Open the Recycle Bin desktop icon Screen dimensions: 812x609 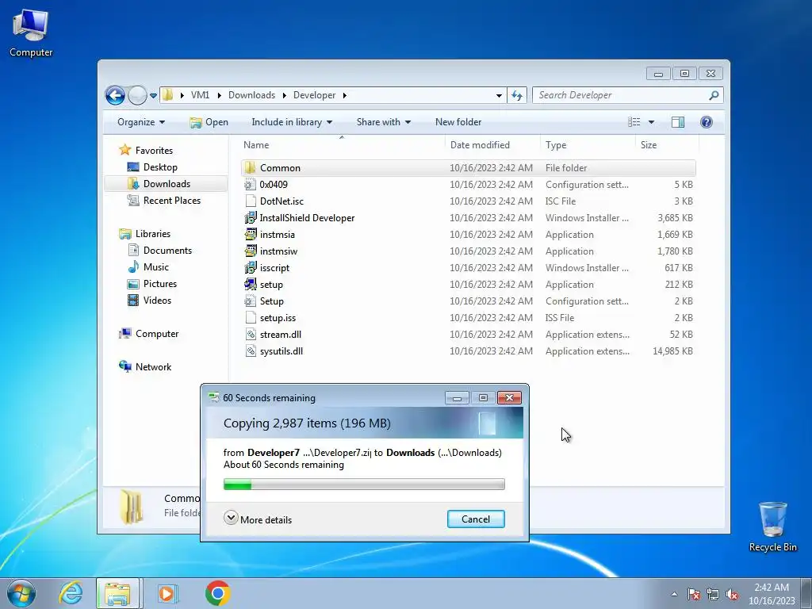pos(772,527)
